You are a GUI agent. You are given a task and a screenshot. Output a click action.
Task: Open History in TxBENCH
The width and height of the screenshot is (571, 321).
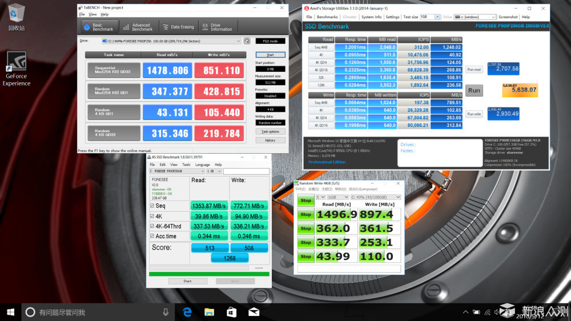(270, 141)
